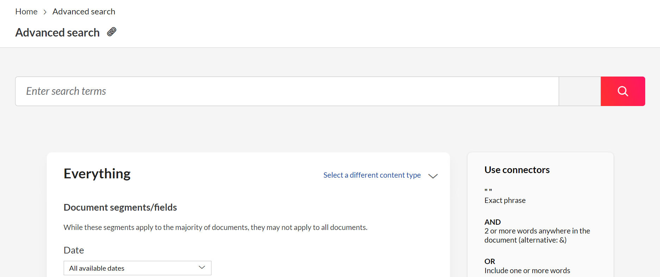This screenshot has width=660, height=277.
Task: Click the Everything content type heading
Action: point(97,174)
